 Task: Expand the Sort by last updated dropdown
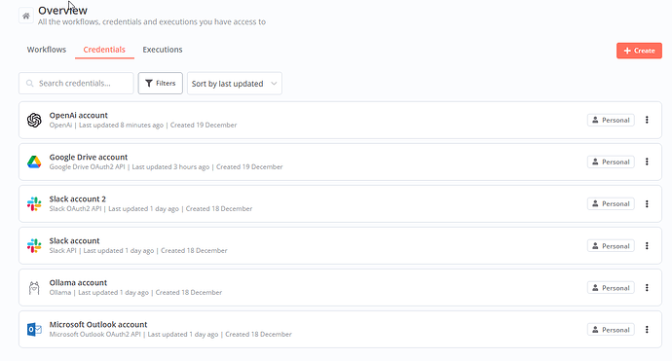pos(235,84)
